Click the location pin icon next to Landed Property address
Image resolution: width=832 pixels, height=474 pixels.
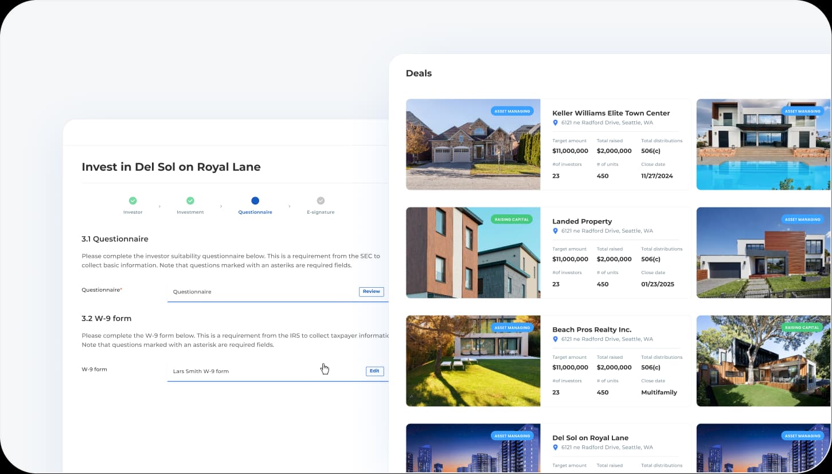[x=555, y=230]
